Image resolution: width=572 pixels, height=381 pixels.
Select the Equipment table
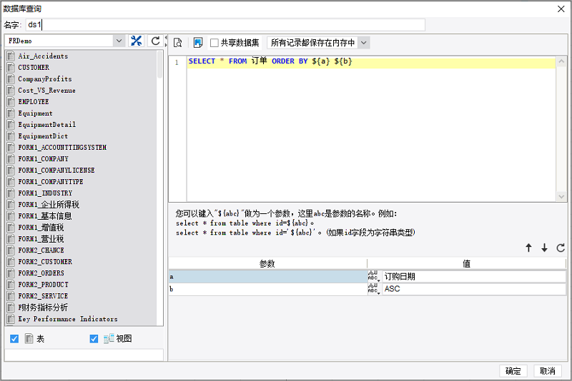click(35, 113)
